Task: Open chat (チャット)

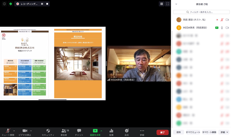Action: tap(79, 132)
